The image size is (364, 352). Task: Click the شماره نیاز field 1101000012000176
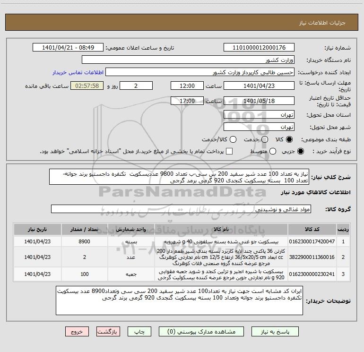coord(259,48)
